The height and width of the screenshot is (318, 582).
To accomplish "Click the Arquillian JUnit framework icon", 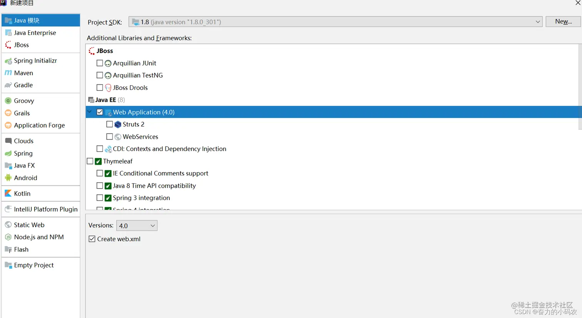I will pyautogui.click(x=108, y=63).
